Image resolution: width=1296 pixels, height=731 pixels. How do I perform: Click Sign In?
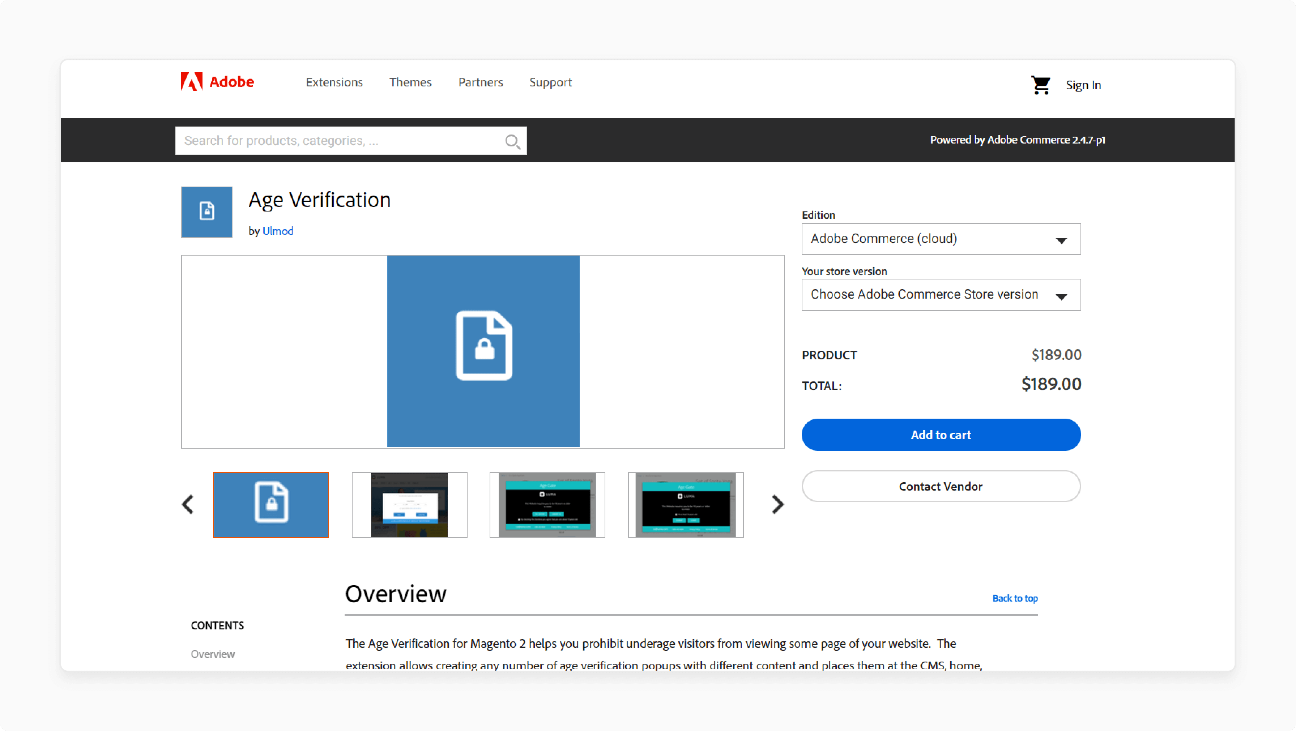point(1083,85)
